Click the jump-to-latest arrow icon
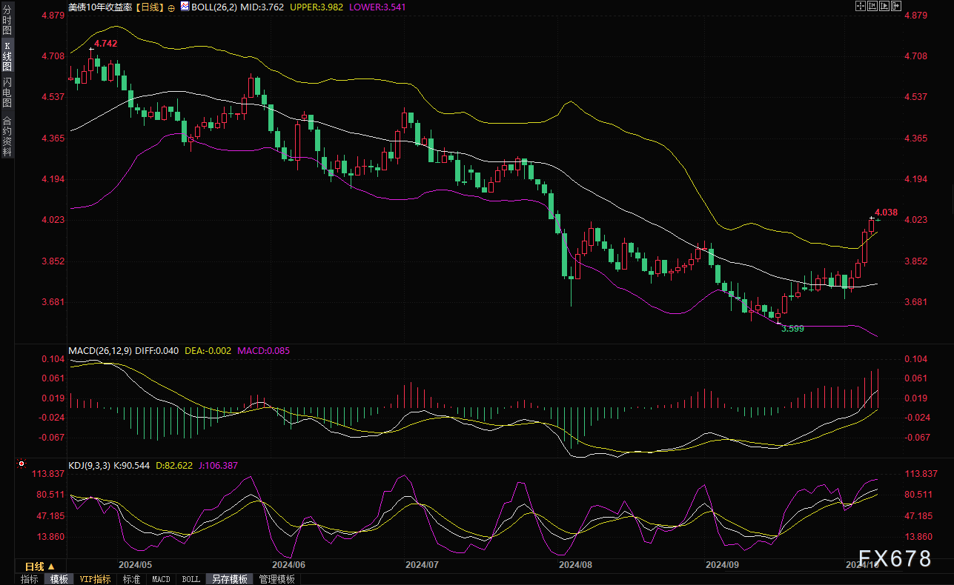 pyautogui.click(x=895, y=6)
